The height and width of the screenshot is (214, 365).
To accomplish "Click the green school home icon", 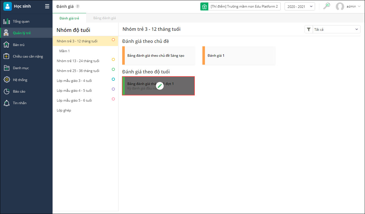I will 204,6.
